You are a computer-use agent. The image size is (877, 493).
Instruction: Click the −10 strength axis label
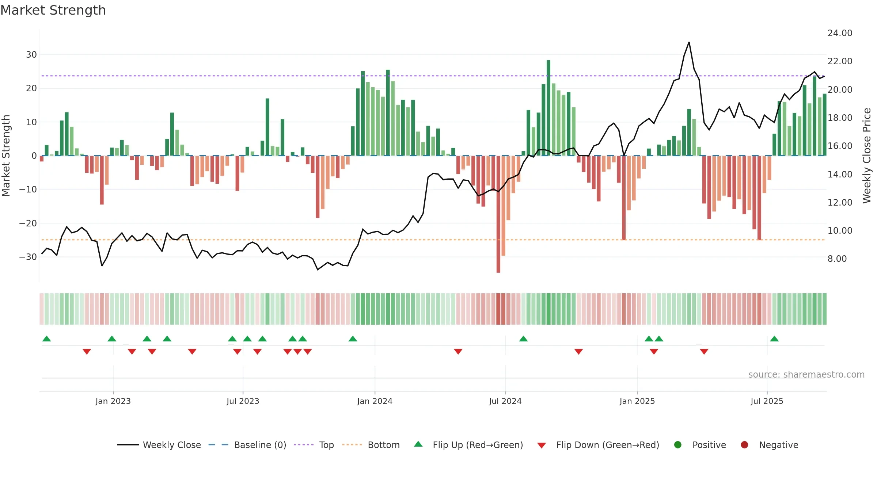pyautogui.click(x=28, y=189)
